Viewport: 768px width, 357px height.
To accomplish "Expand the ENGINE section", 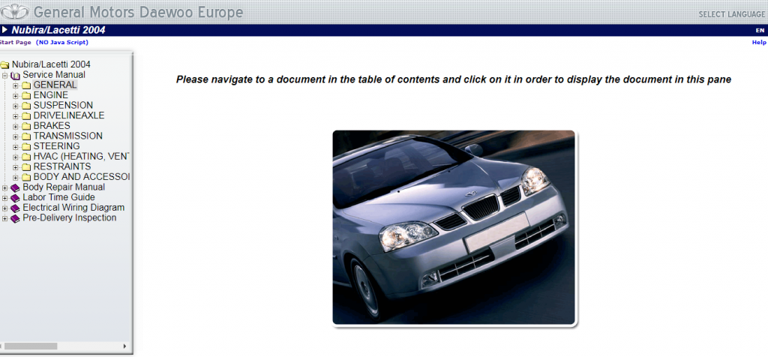I will click(x=16, y=95).
